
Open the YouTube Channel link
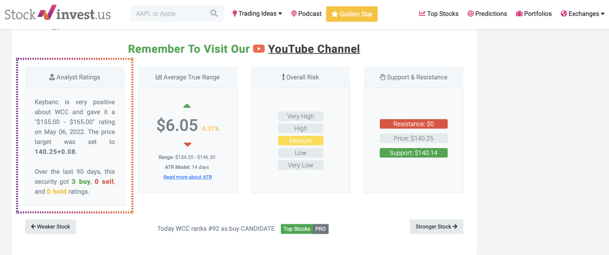tap(314, 49)
